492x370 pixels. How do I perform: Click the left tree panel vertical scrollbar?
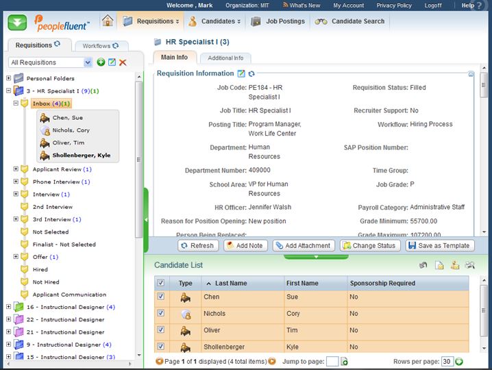[139, 161]
